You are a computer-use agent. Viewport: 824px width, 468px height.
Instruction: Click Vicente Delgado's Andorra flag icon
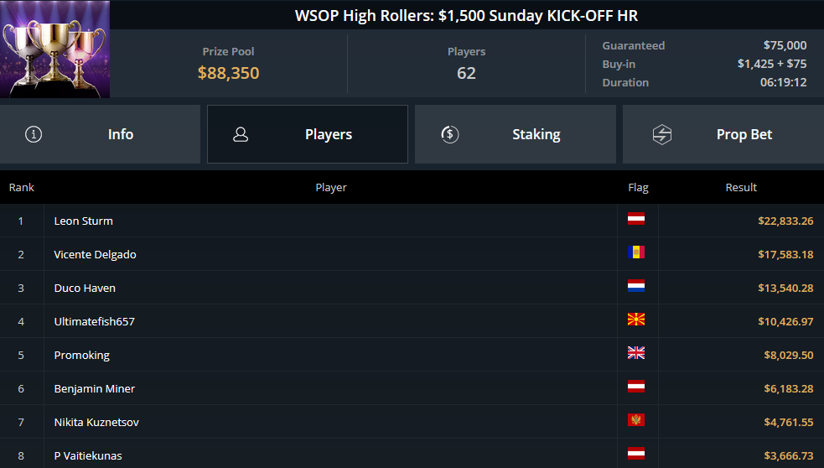pos(636,252)
